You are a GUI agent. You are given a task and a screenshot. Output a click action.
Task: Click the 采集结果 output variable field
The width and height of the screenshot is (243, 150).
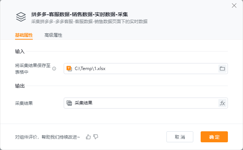click(x=144, y=103)
